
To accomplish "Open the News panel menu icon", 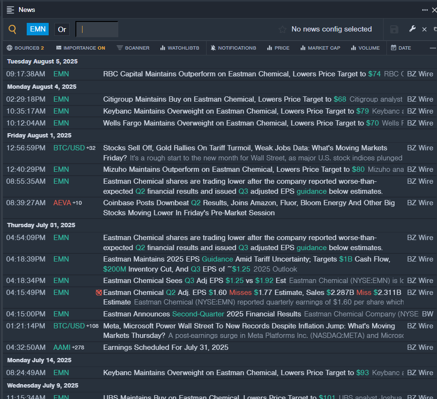I will (10, 10).
